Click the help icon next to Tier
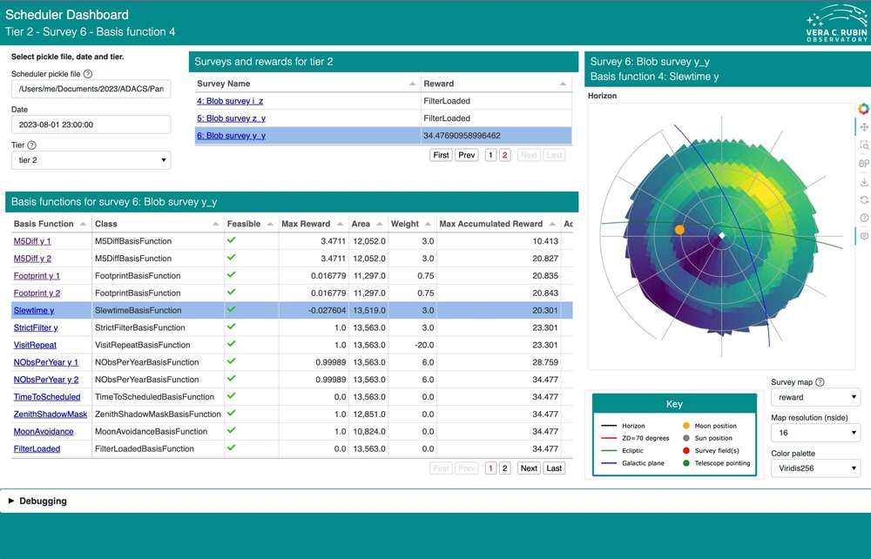The height and width of the screenshot is (559, 871). [x=32, y=145]
